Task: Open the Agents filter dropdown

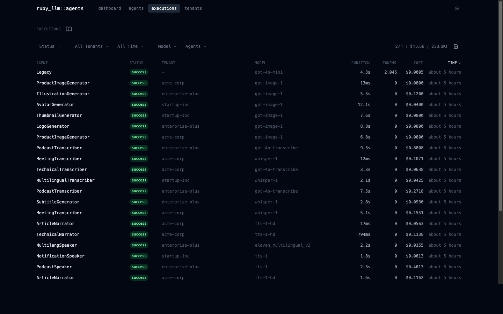Action: coord(196,46)
